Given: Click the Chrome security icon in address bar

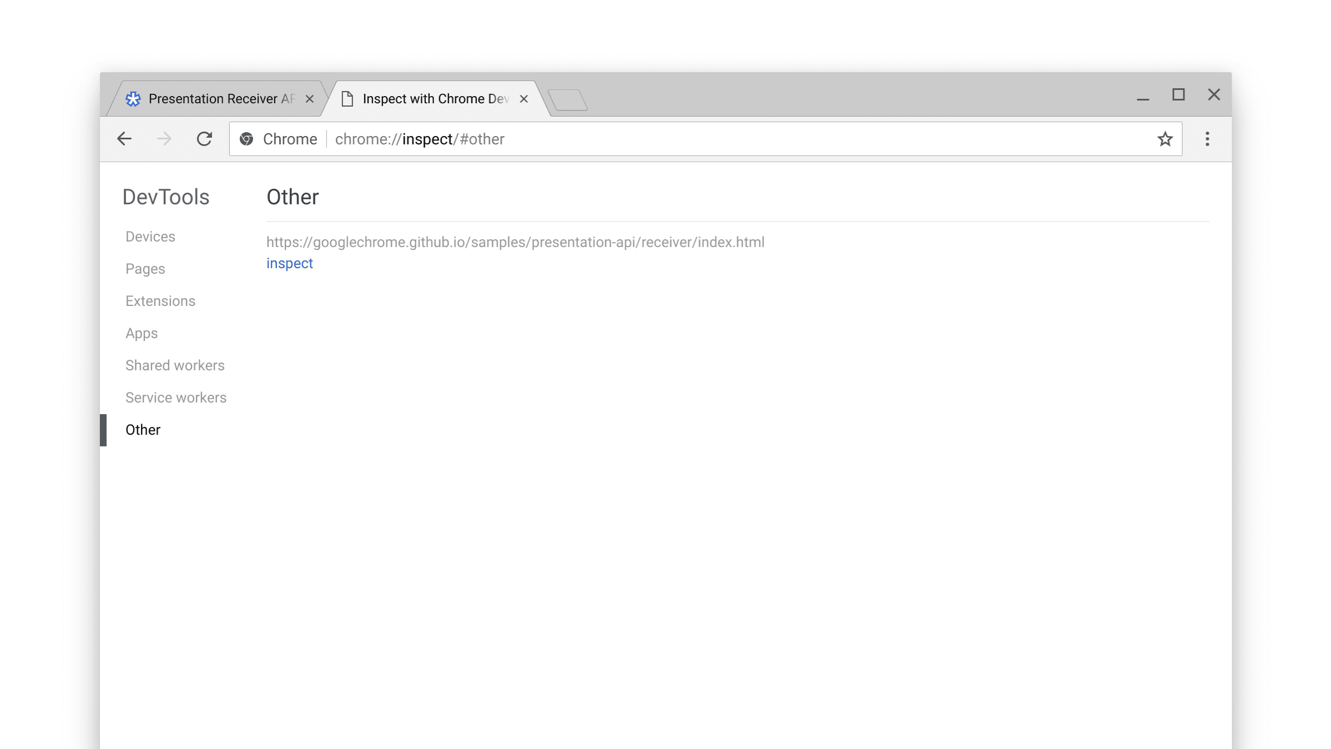Looking at the screenshot, I should [x=246, y=139].
